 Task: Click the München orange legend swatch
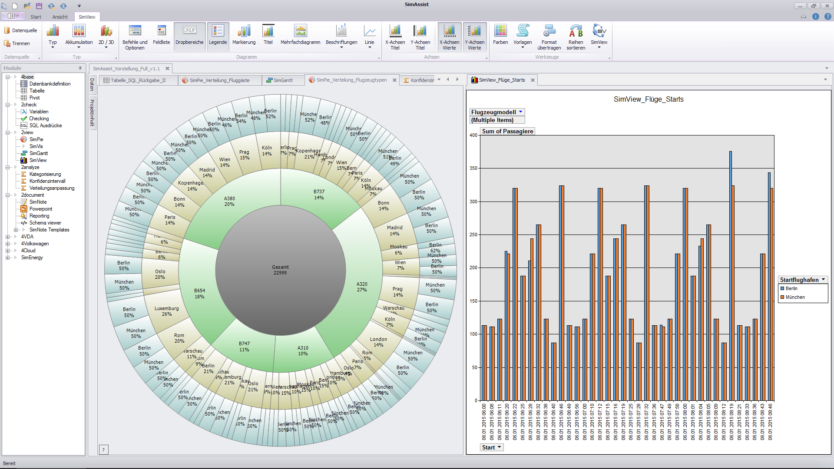pos(782,297)
